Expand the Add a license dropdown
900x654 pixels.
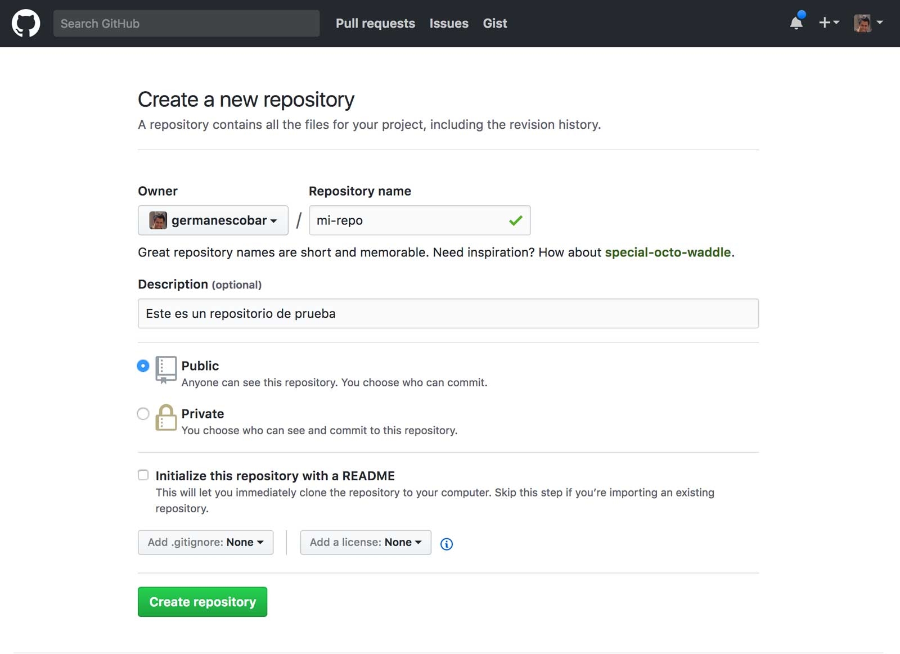coord(366,542)
